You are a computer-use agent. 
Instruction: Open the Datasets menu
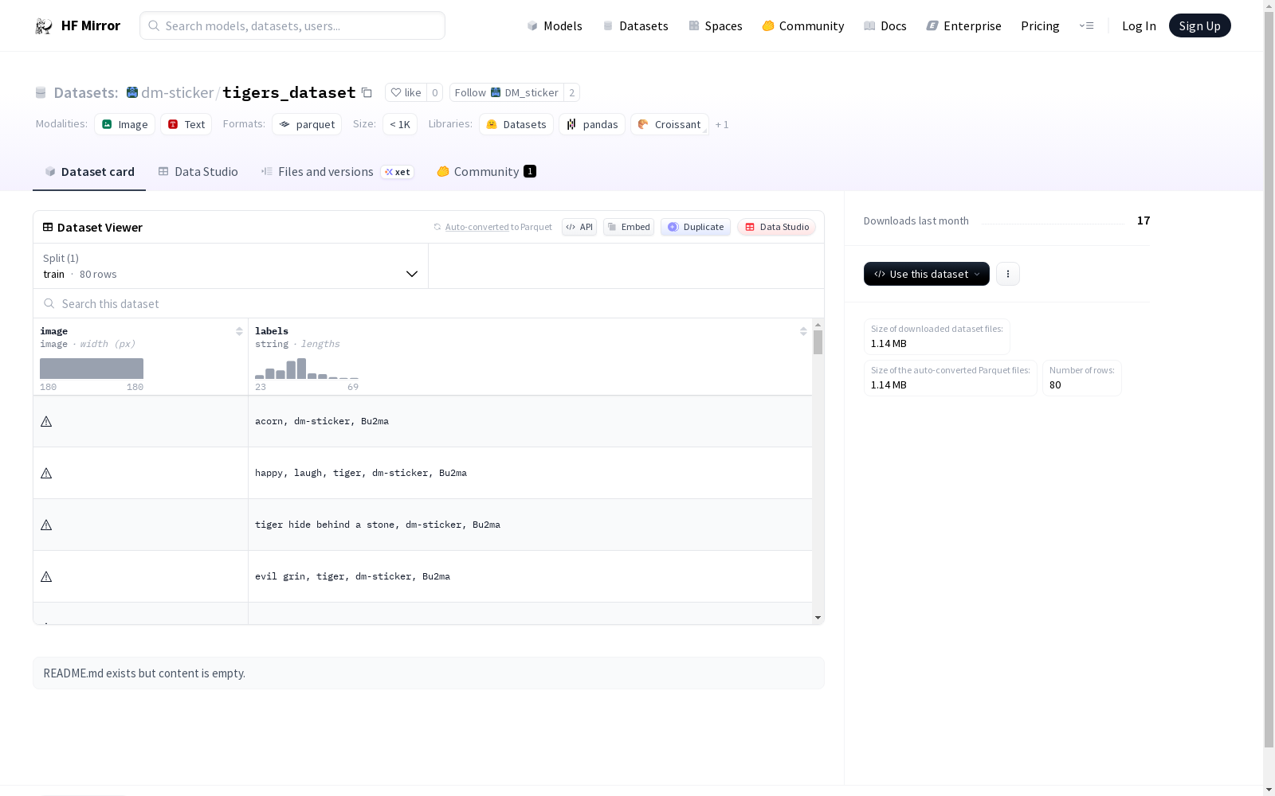(x=635, y=25)
